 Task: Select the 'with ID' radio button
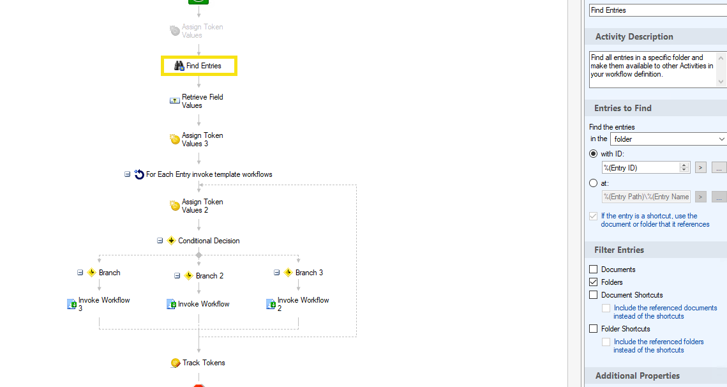(x=593, y=154)
